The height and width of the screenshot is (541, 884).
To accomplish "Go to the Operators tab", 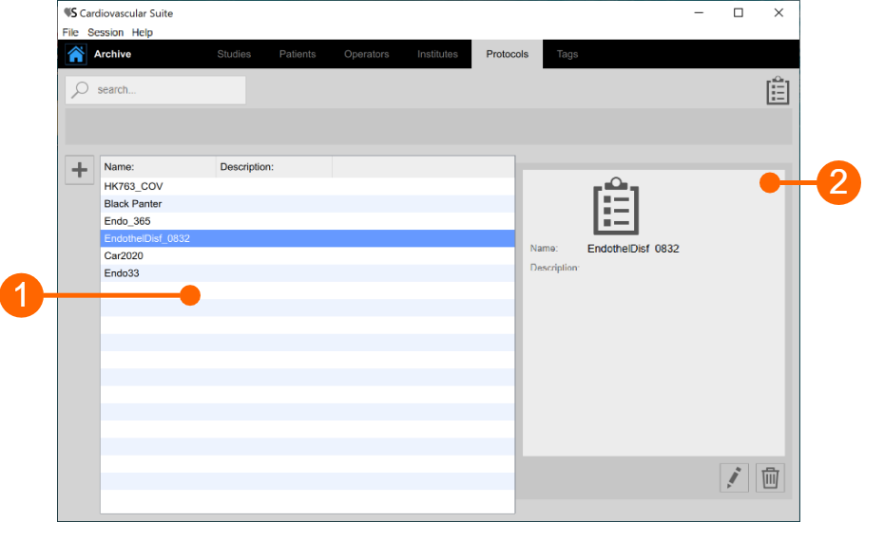I will click(x=367, y=54).
